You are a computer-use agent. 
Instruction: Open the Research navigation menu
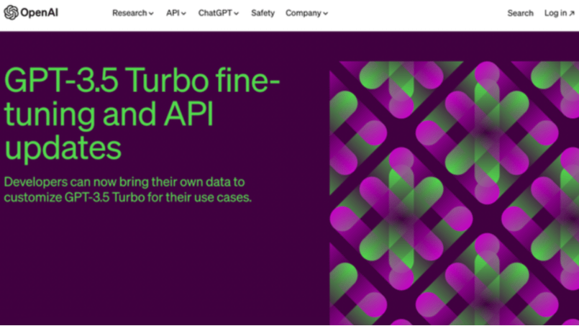point(129,13)
